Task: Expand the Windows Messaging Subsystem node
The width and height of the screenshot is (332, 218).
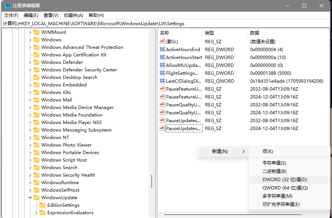Action: 30,130
